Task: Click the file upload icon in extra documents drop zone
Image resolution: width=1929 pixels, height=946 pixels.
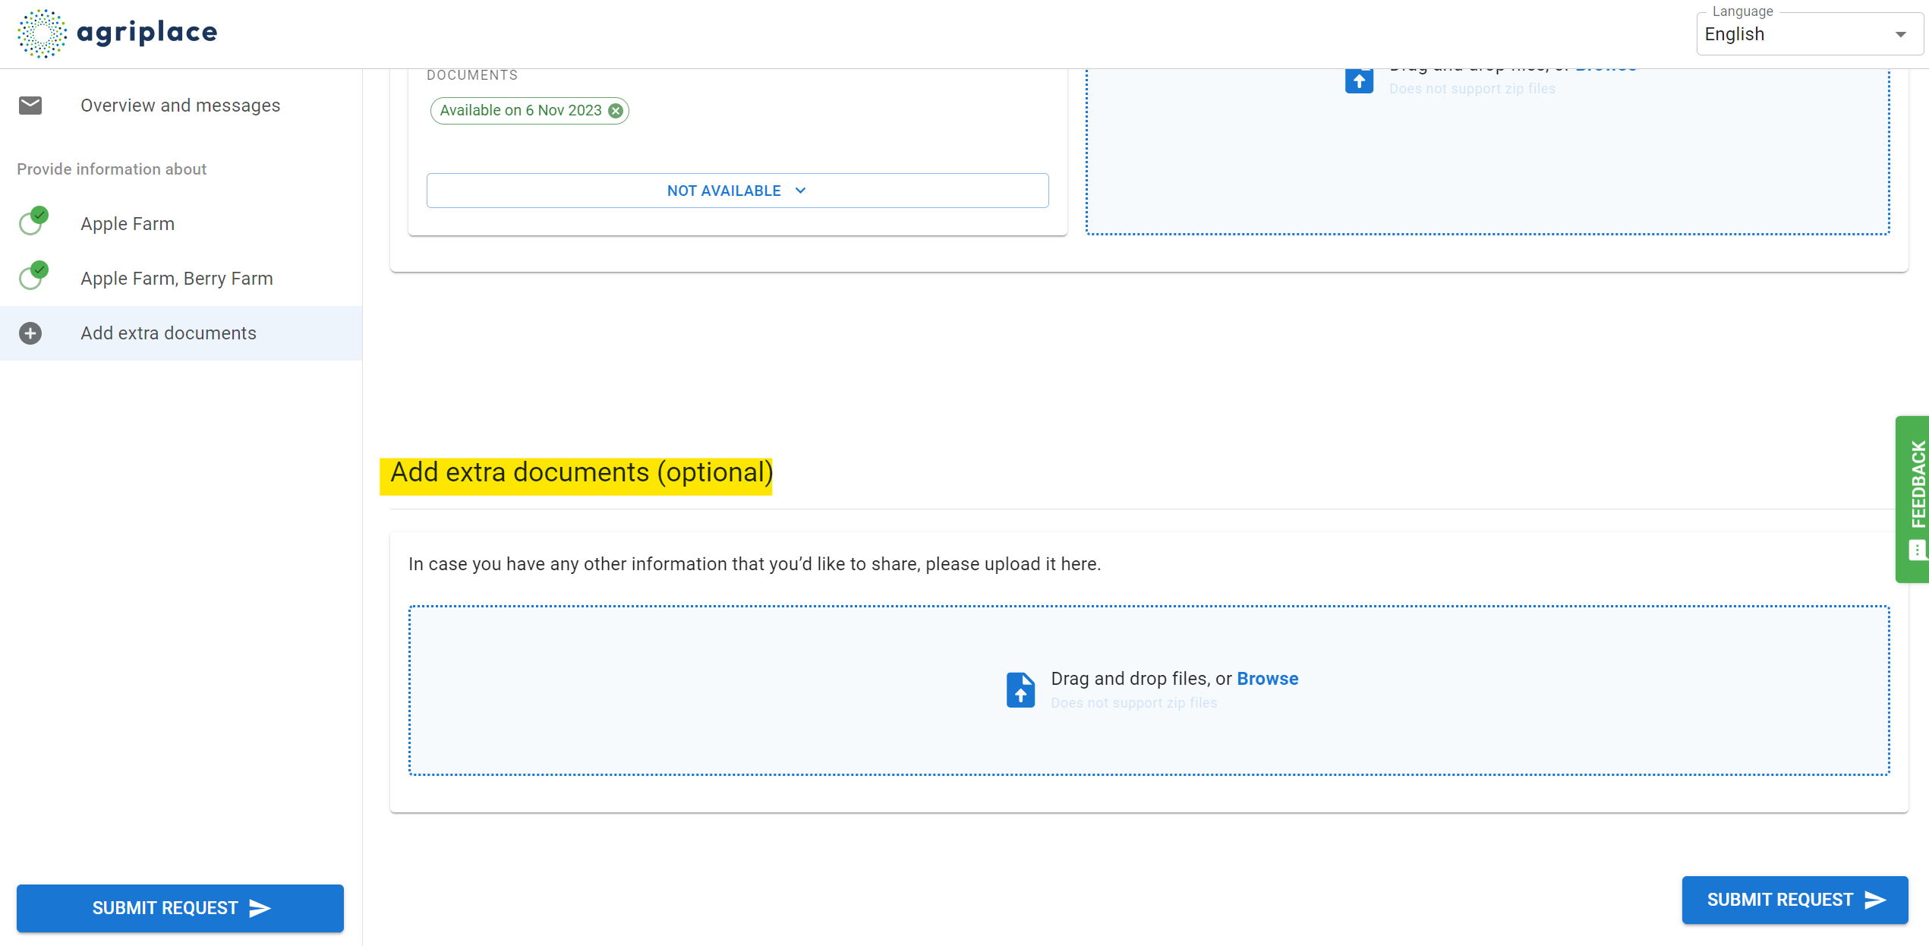Action: [1020, 689]
